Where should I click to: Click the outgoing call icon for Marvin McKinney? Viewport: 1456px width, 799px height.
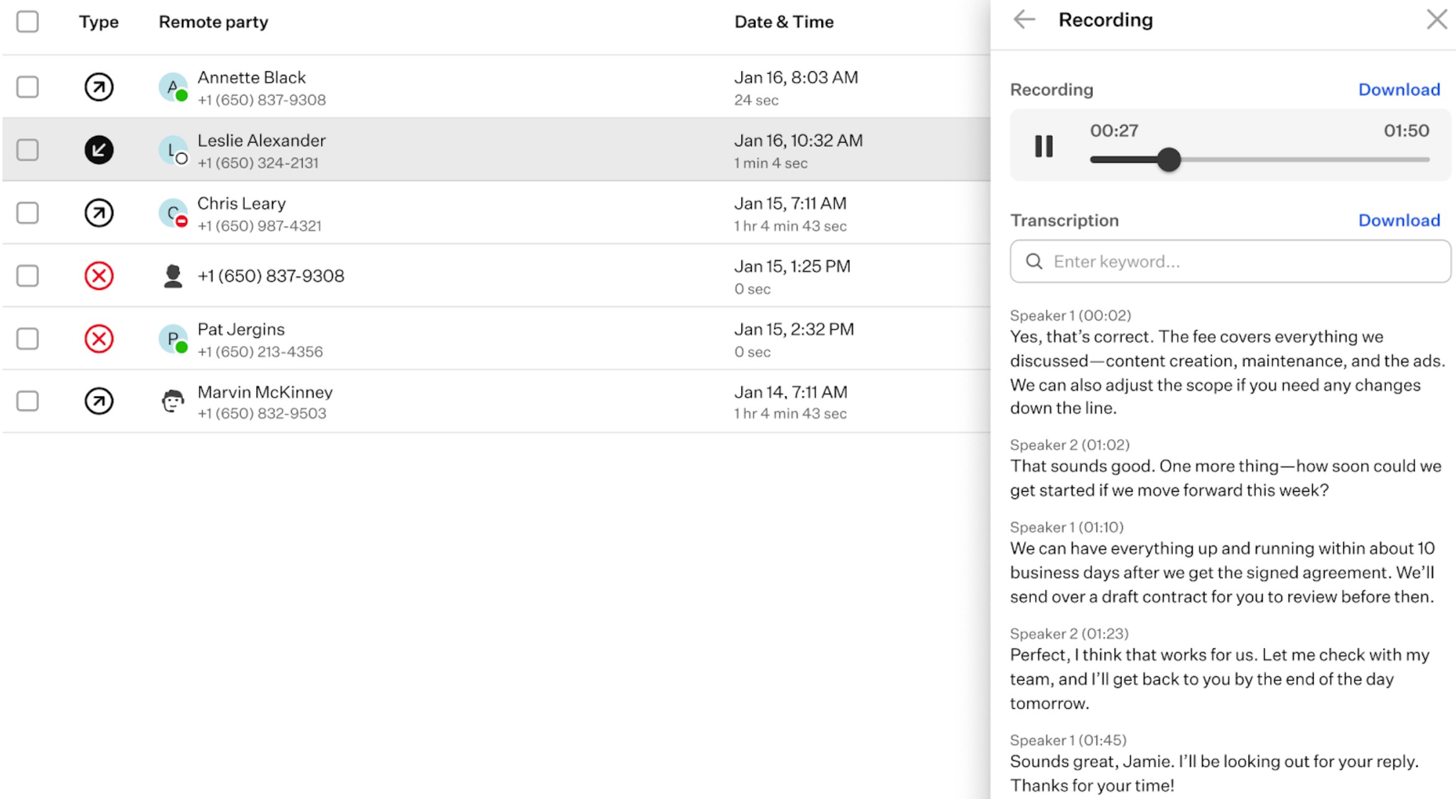tap(99, 401)
